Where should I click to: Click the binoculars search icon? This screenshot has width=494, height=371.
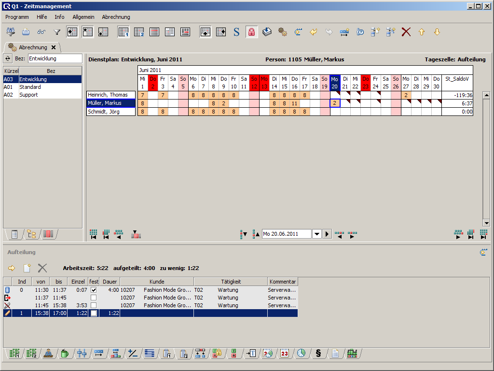pos(41,32)
